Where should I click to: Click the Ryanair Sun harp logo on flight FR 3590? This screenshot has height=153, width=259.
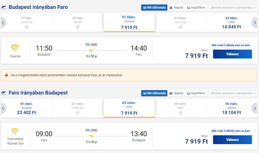(x=15, y=132)
